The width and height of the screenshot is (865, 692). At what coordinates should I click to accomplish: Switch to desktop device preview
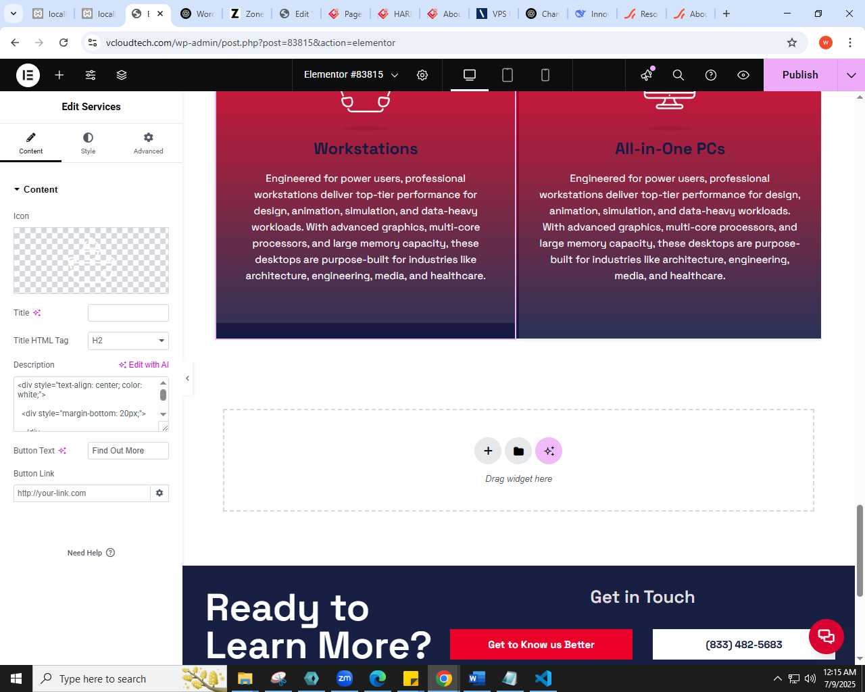(470, 75)
